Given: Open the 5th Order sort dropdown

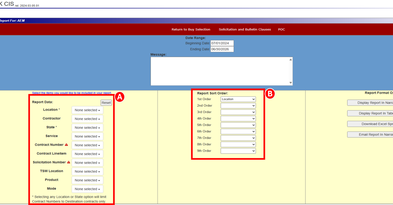Looking at the screenshot, I should [x=238, y=125].
